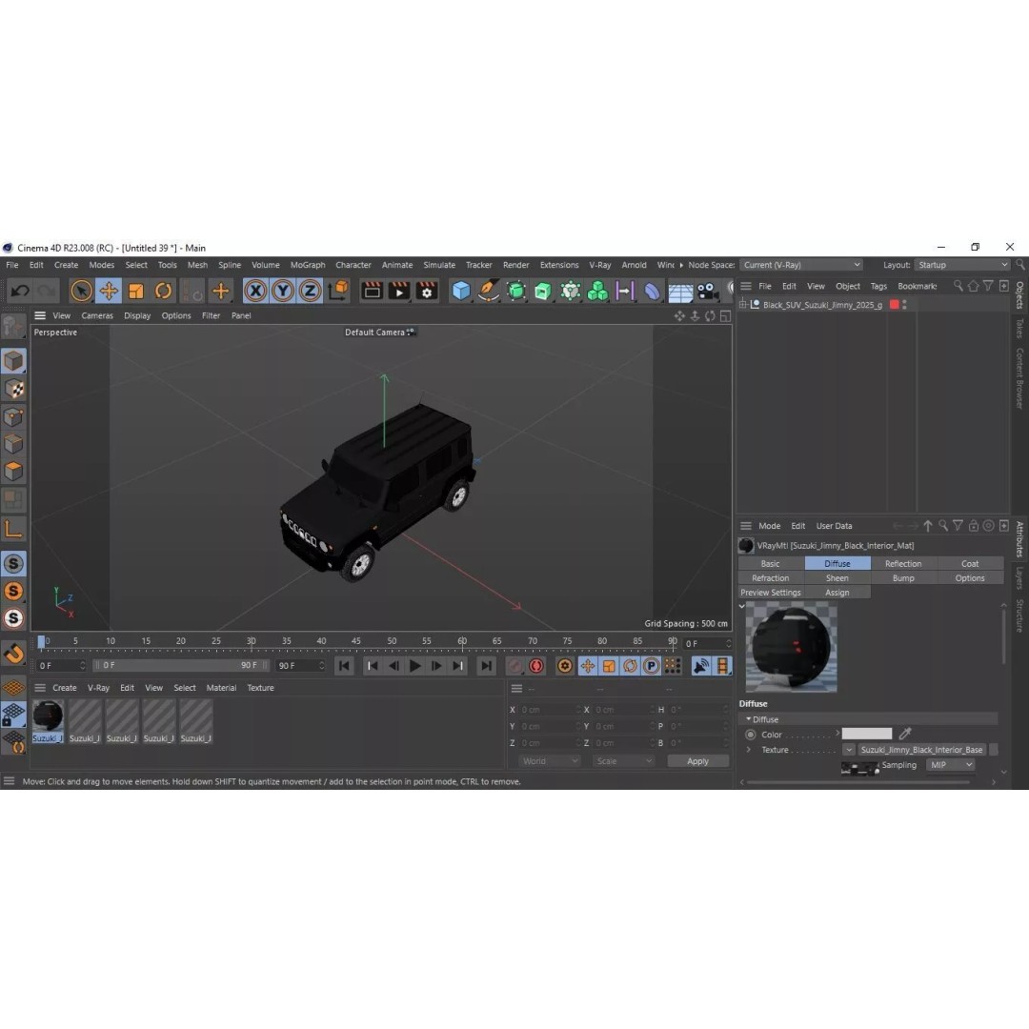Render to Picture Viewer icon
Viewport: 1029px width, 1029px height.
[x=399, y=291]
